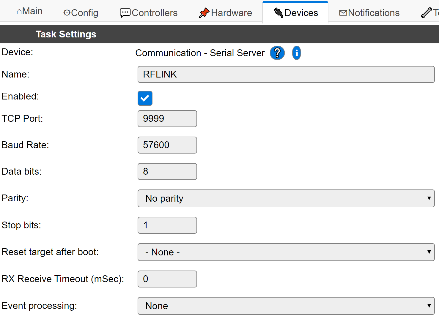Click into the Name field containing RFLINK
This screenshot has width=439, height=324.
pyautogui.click(x=286, y=75)
